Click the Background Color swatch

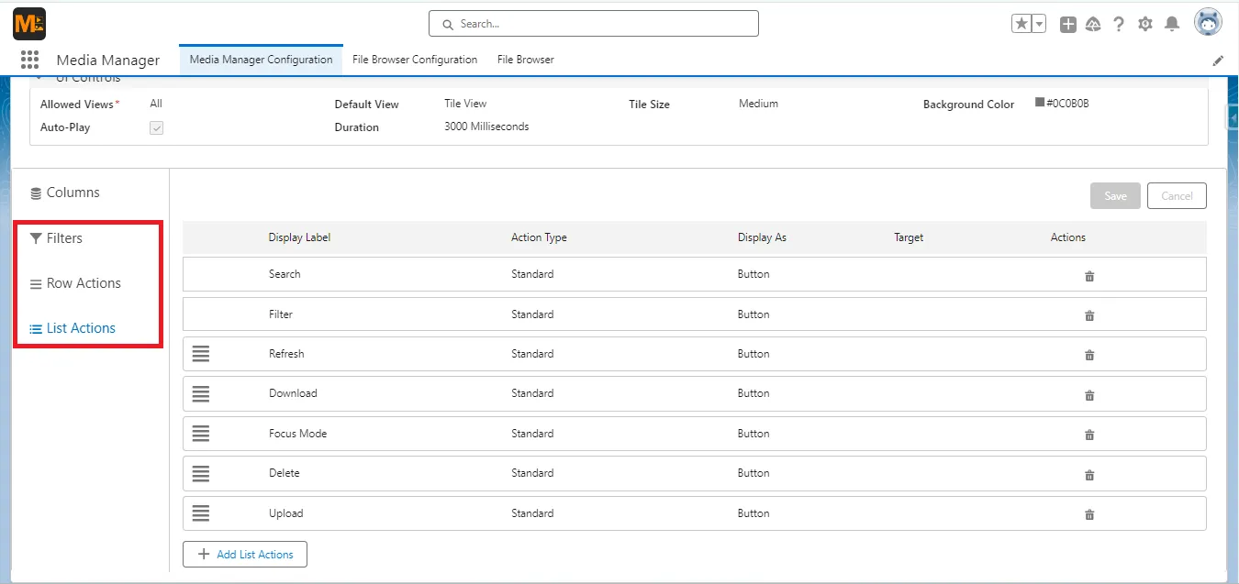pos(1042,103)
